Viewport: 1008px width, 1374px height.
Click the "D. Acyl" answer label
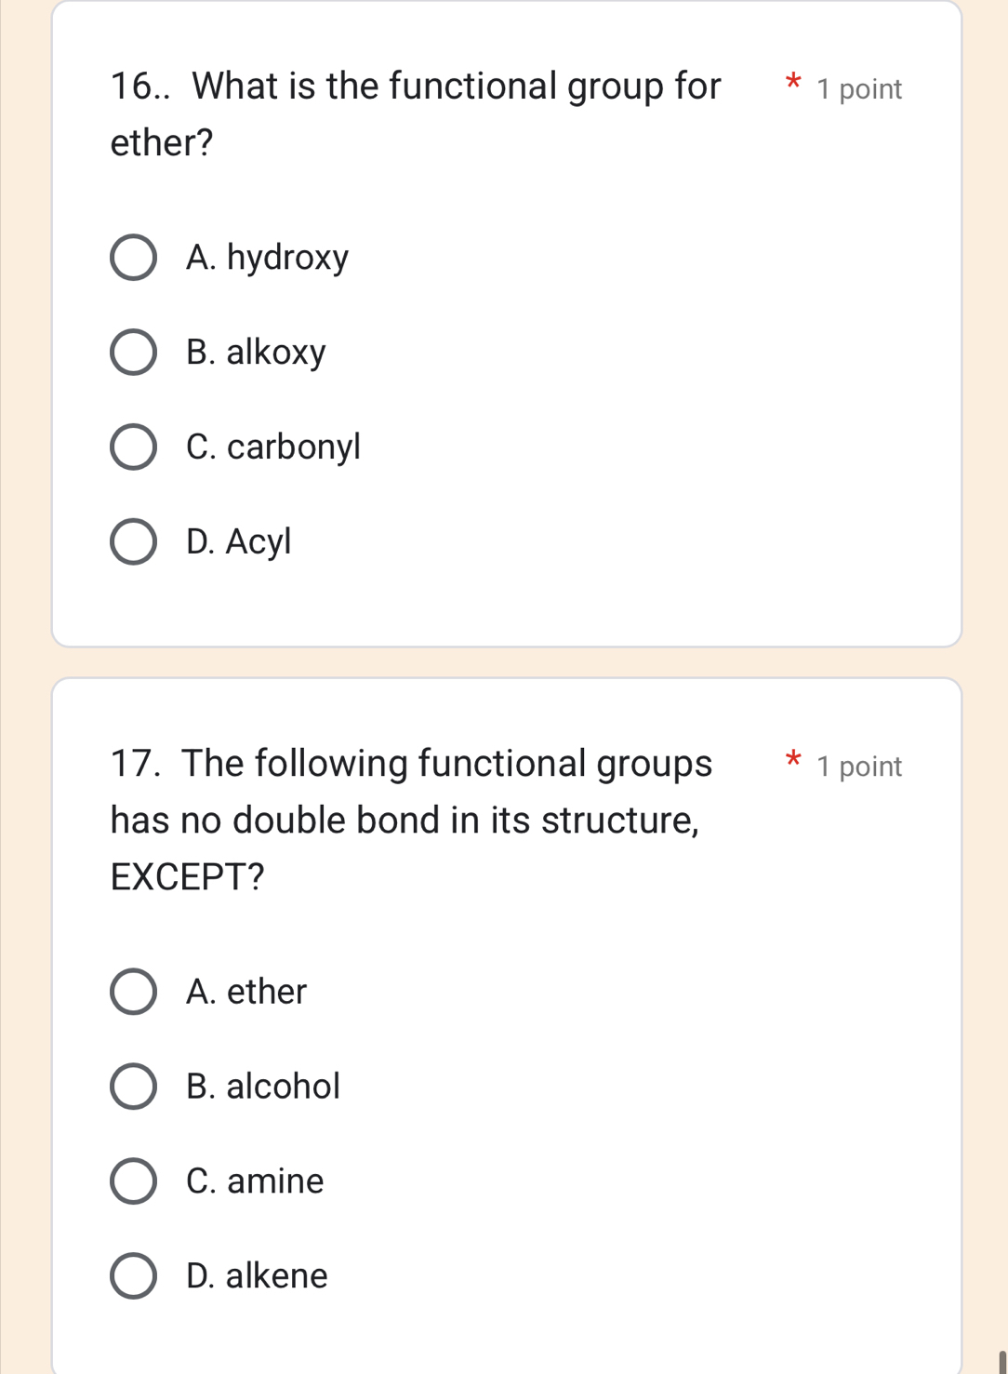point(238,541)
